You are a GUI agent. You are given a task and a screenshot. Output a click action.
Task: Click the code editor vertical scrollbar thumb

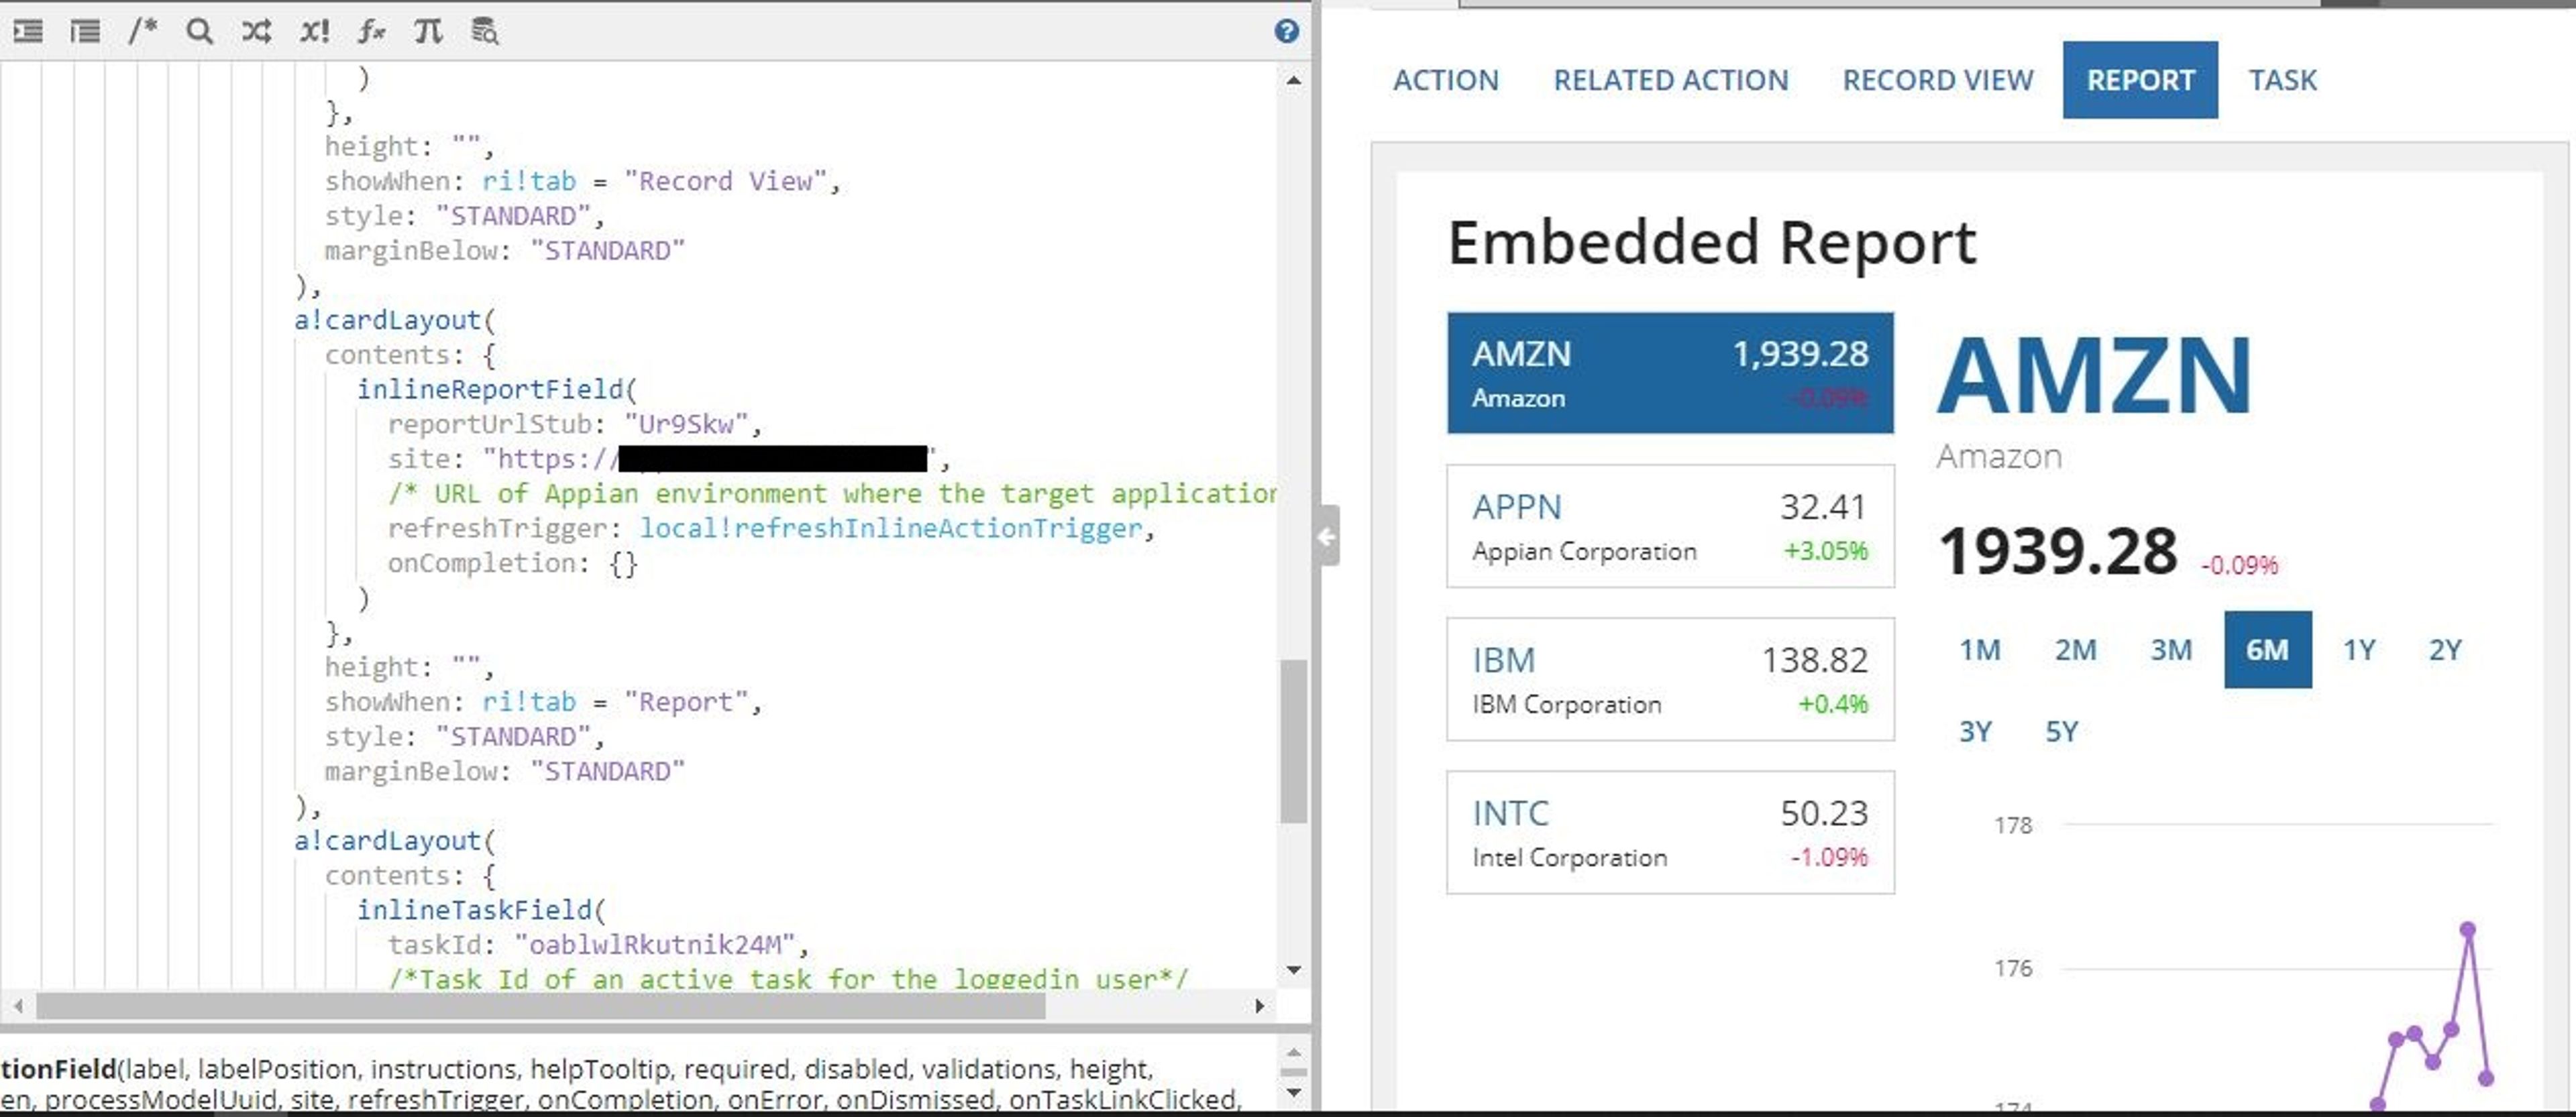point(1294,740)
